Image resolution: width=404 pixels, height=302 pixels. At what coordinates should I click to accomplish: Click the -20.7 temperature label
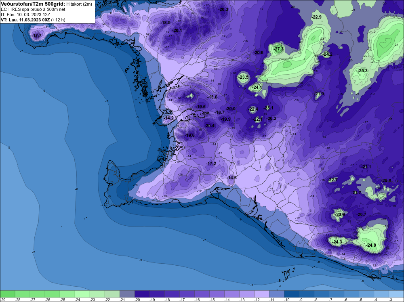click(361, 214)
